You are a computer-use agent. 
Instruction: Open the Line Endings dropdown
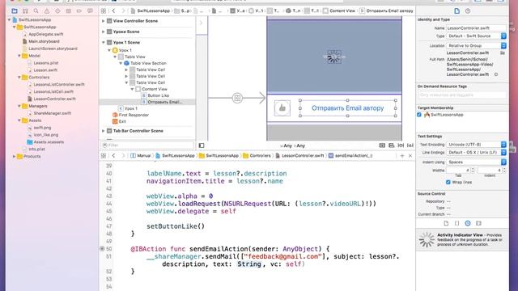[x=477, y=153]
